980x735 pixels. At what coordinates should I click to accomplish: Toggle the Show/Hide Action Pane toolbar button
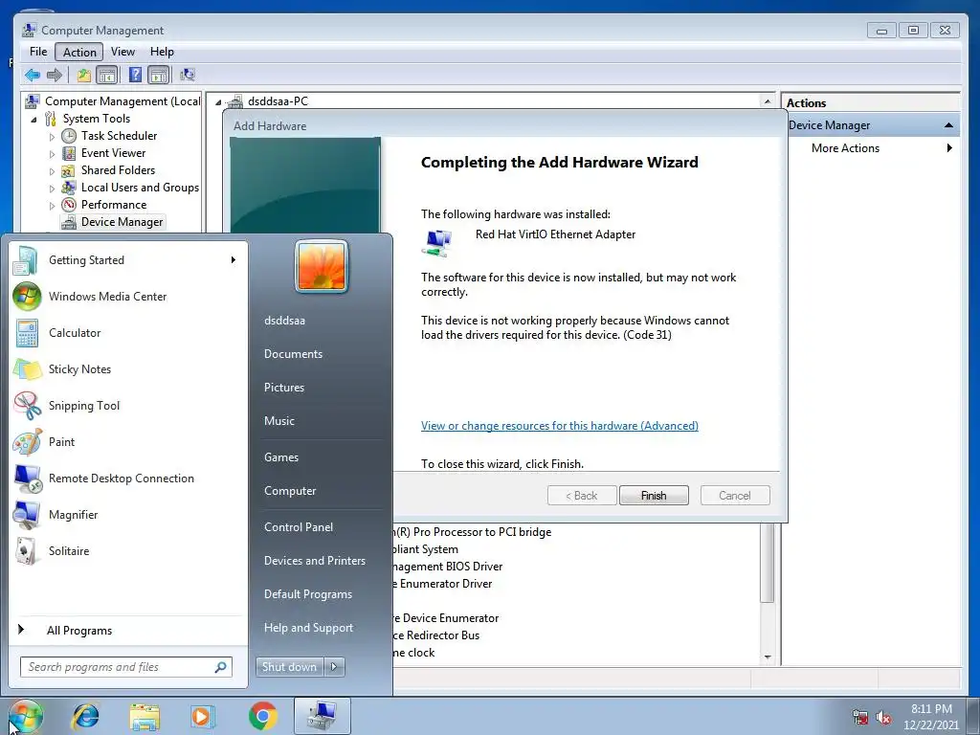click(159, 76)
